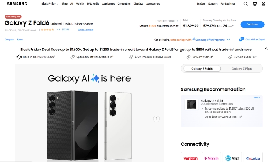Click the 60% off Buds3 Pro tag icon
275x162 pixels.
(x=230, y=57)
